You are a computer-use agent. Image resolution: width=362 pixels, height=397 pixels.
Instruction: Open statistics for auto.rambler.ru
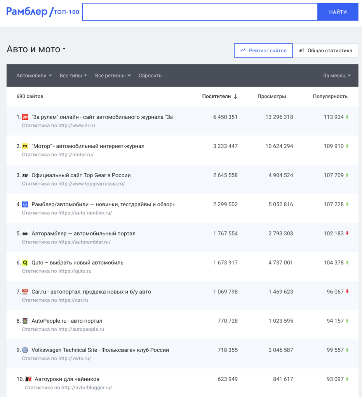point(67,213)
